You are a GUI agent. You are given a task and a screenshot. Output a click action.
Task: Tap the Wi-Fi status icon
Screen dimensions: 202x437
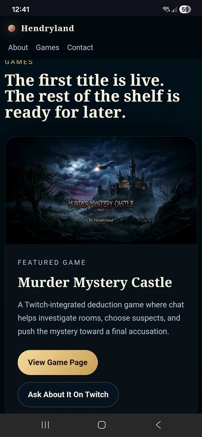point(166,10)
